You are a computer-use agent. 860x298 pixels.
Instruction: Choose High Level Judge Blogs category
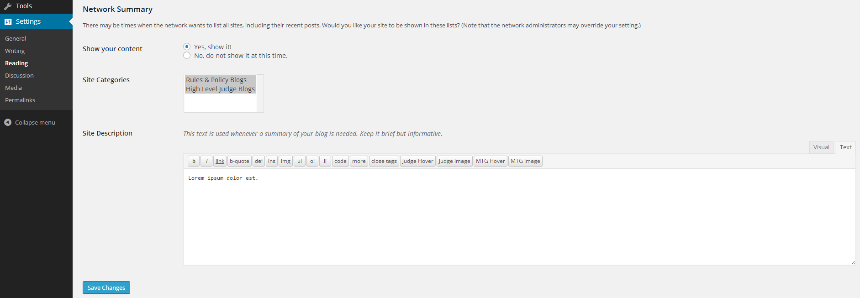220,89
